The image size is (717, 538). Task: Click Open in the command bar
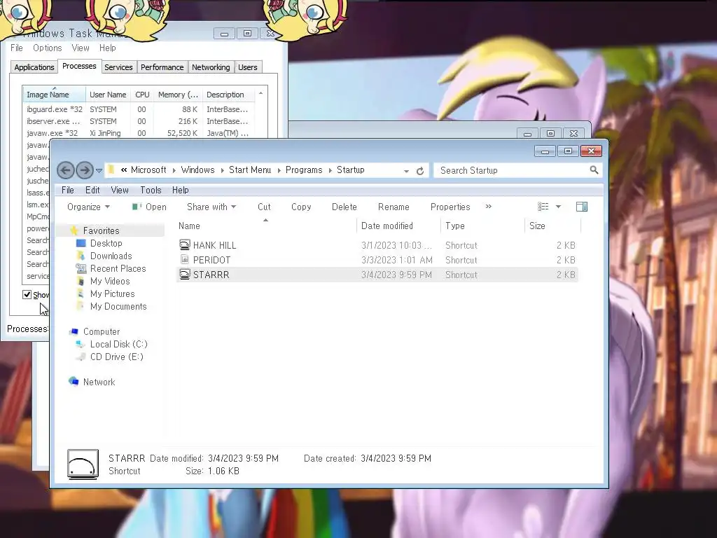click(x=149, y=207)
